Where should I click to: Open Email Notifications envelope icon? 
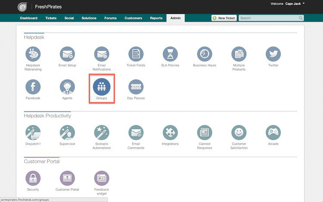[x=102, y=54]
